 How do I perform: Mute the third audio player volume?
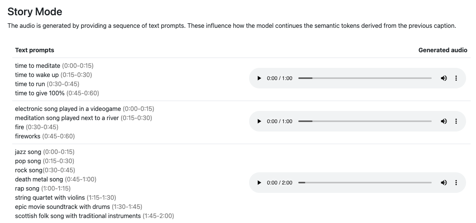pos(444,183)
